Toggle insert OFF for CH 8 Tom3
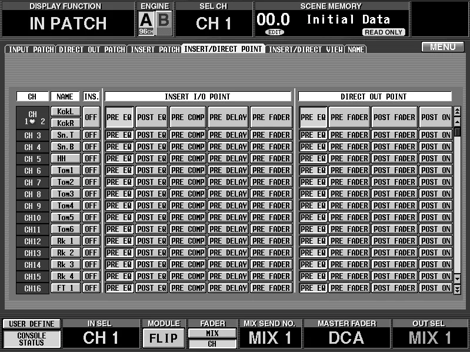The image size is (470, 352). point(91,194)
